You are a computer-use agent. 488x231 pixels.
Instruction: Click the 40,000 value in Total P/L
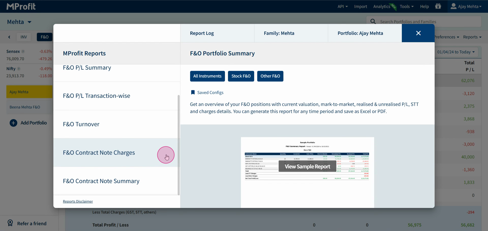click(x=468, y=157)
